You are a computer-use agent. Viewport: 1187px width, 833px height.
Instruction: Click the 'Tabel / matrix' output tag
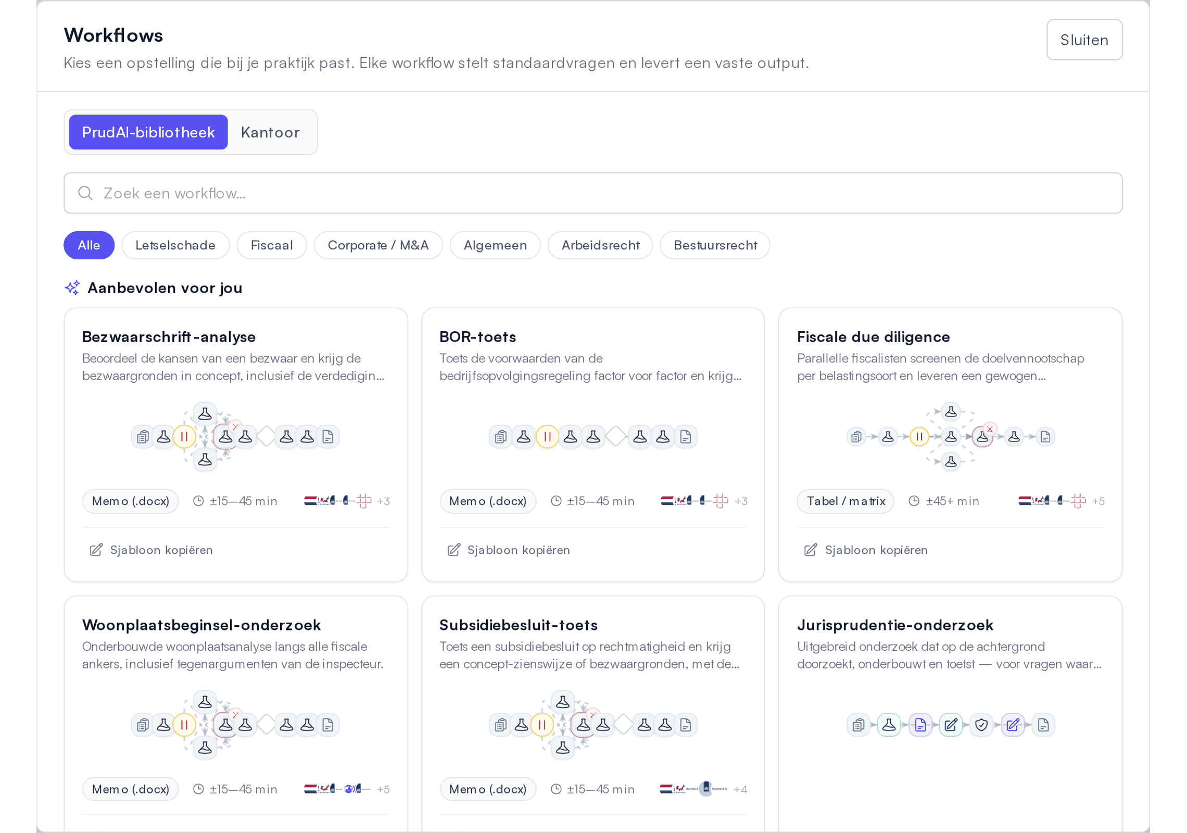tap(845, 501)
